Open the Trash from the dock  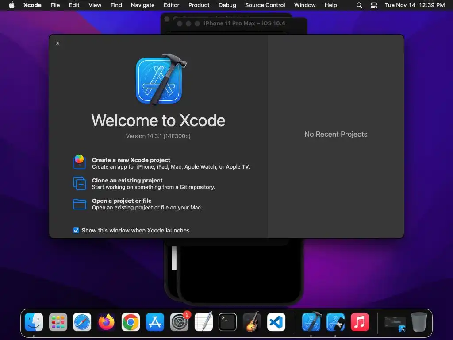click(419, 322)
